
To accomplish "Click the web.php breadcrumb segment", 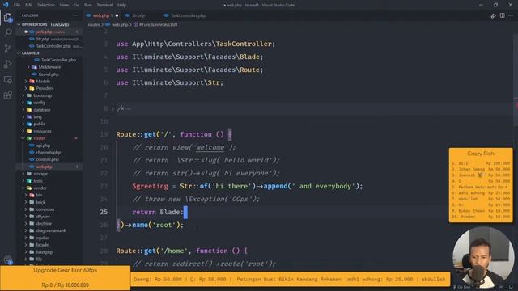I will coord(120,25).
